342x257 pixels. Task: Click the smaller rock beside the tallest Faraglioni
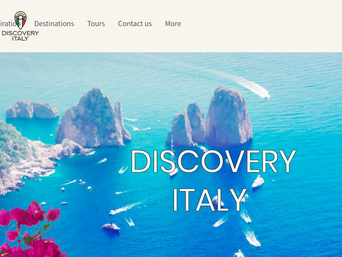coord(187,125)
